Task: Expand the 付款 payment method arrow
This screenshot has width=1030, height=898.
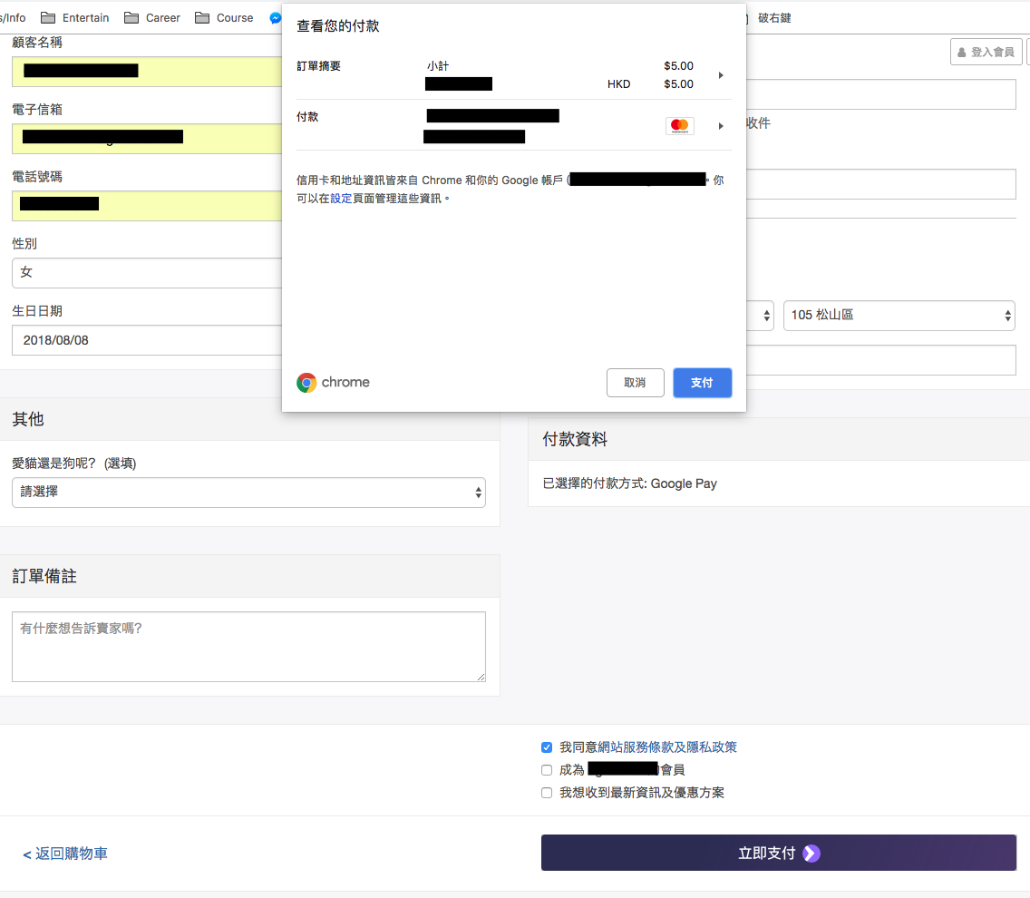Action: tap(721, 125)
